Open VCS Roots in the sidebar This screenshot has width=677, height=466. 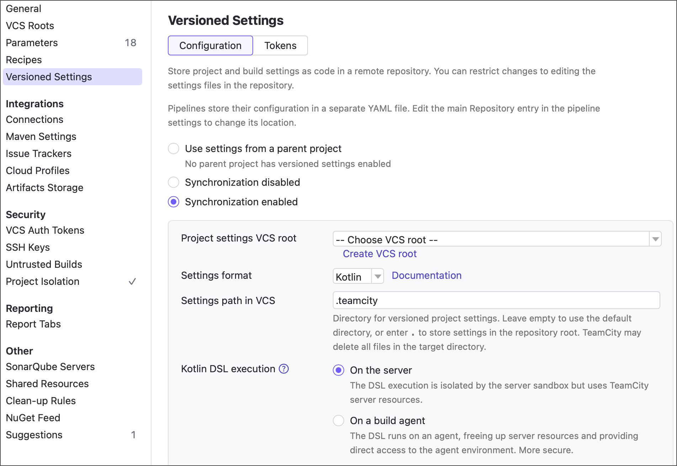[x=30, y=26]
